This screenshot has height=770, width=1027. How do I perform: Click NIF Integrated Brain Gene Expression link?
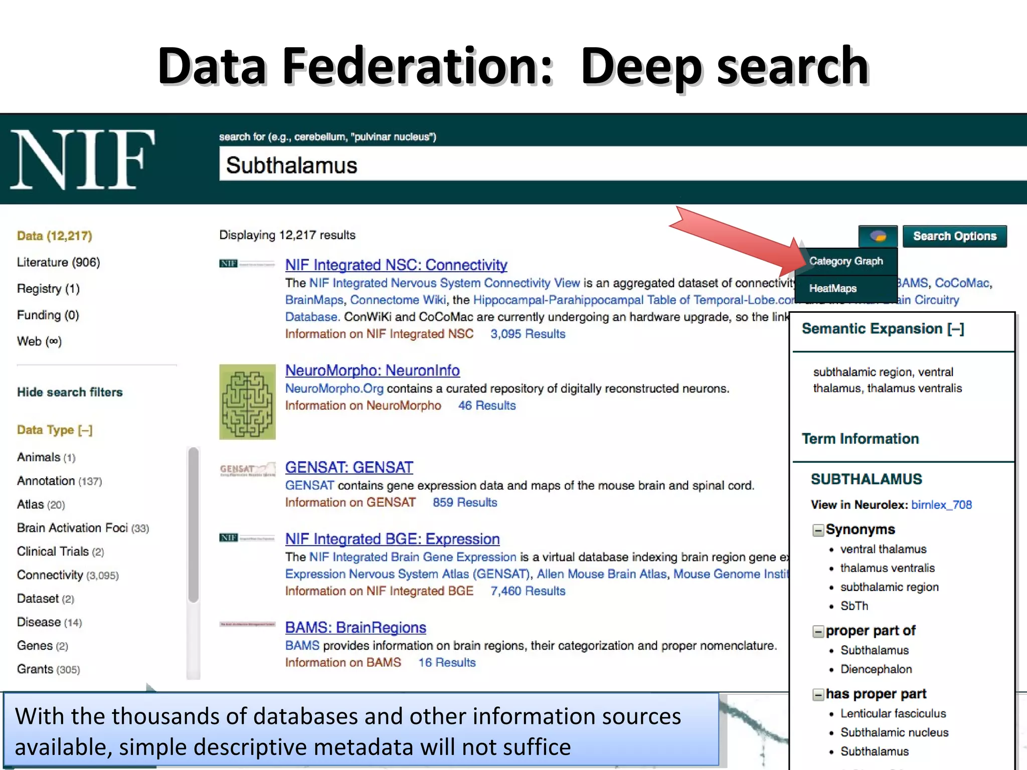(x=412, y=557)
